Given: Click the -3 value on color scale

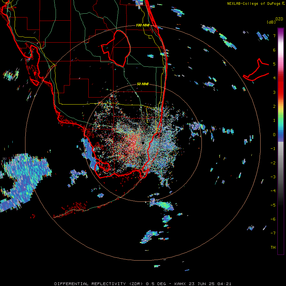Looking at the screenshot, I should point(273,177).
